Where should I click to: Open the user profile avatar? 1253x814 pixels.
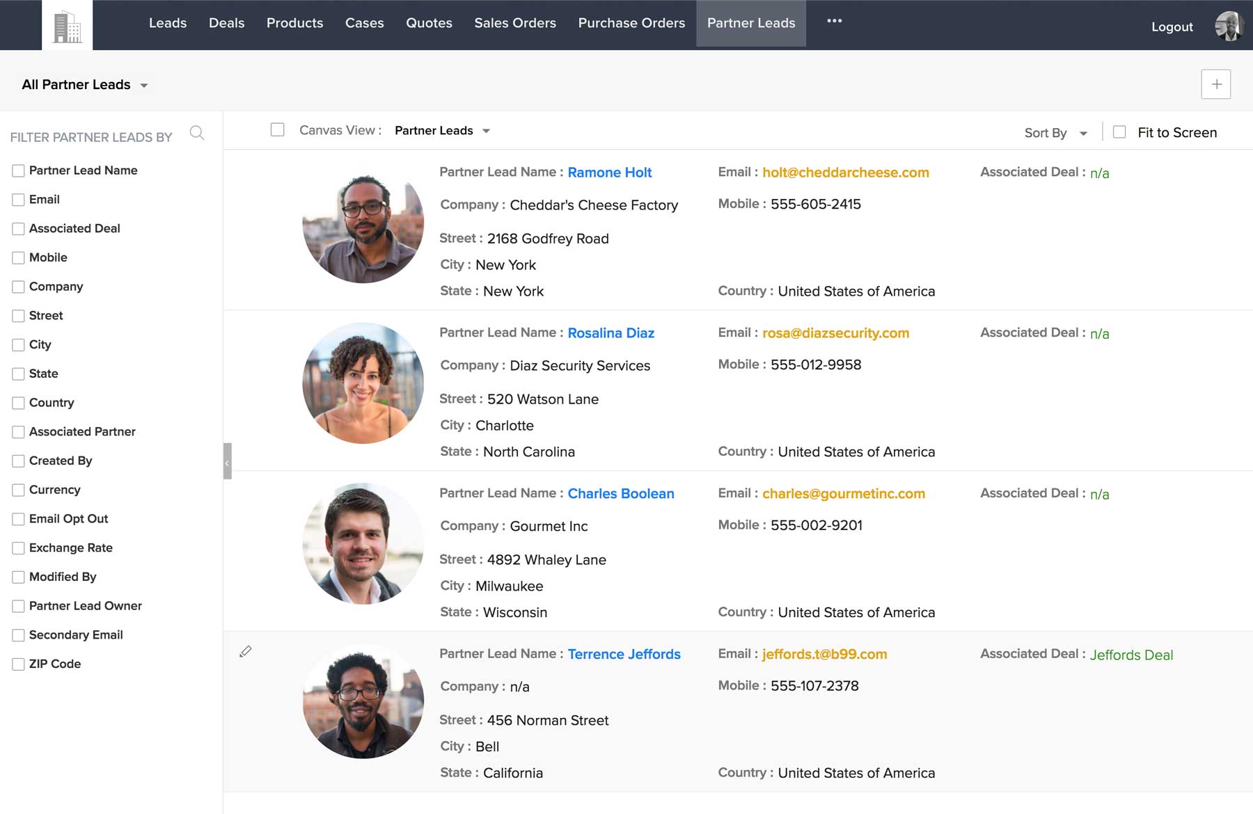[x=1229, y=26]
